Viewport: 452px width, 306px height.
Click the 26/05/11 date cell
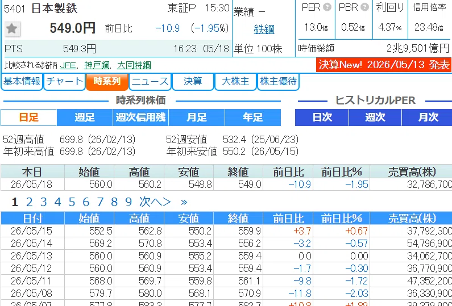click(32, 281)
